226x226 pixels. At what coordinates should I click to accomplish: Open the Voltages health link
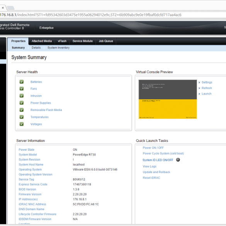pos(36,124)
